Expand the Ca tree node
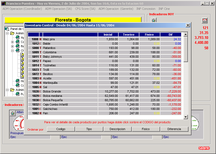This screenshot has height=154, width=216. [12, 42]
